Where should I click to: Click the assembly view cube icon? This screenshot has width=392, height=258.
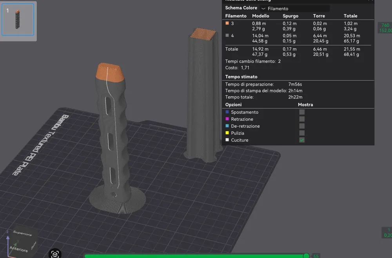[x=55, y=254]
